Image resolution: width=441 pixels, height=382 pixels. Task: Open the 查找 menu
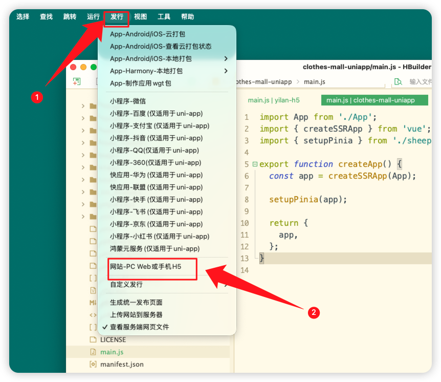pos(46,17)
